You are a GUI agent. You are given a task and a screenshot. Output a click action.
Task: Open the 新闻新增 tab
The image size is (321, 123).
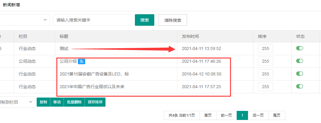[11, 5]
